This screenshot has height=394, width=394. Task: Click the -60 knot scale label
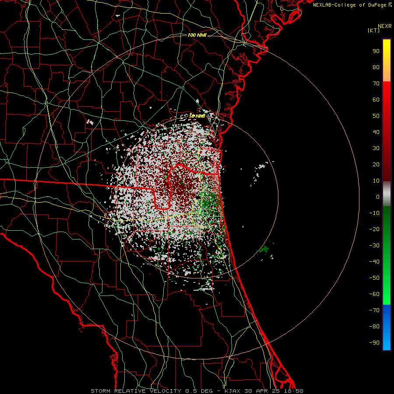click(374, 294)
